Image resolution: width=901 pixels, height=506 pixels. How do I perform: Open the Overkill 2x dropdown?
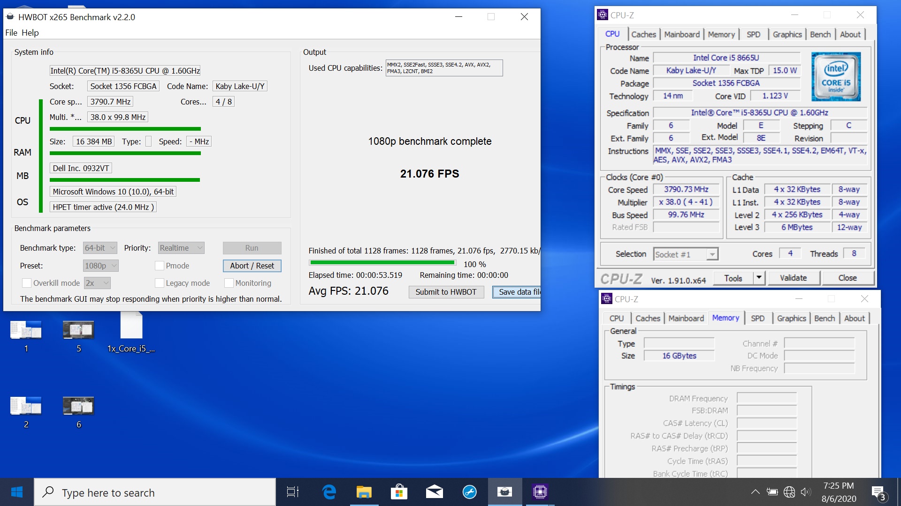point(97,283)
